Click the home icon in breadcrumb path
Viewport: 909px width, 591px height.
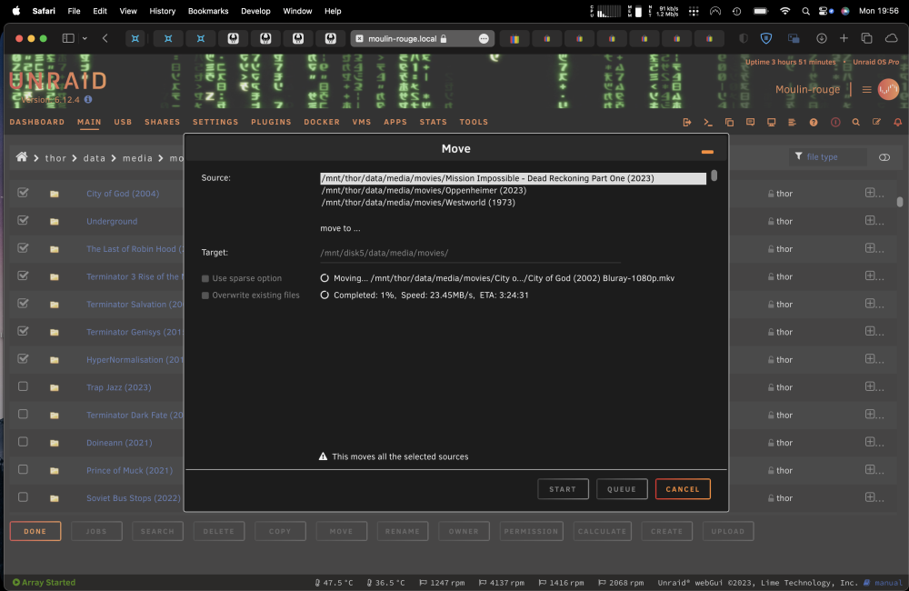click(22, 157)
